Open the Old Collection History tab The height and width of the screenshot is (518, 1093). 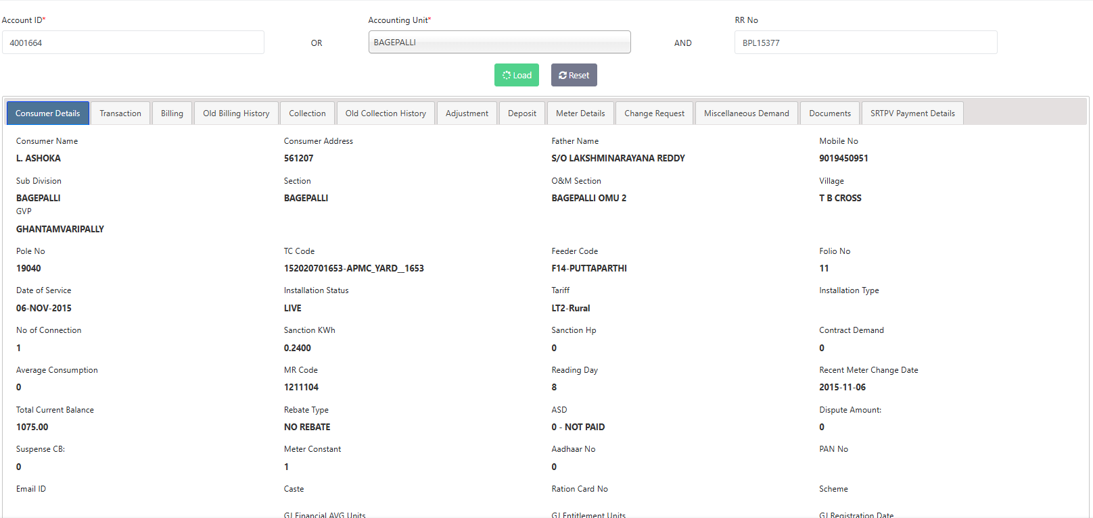(386, 113)
